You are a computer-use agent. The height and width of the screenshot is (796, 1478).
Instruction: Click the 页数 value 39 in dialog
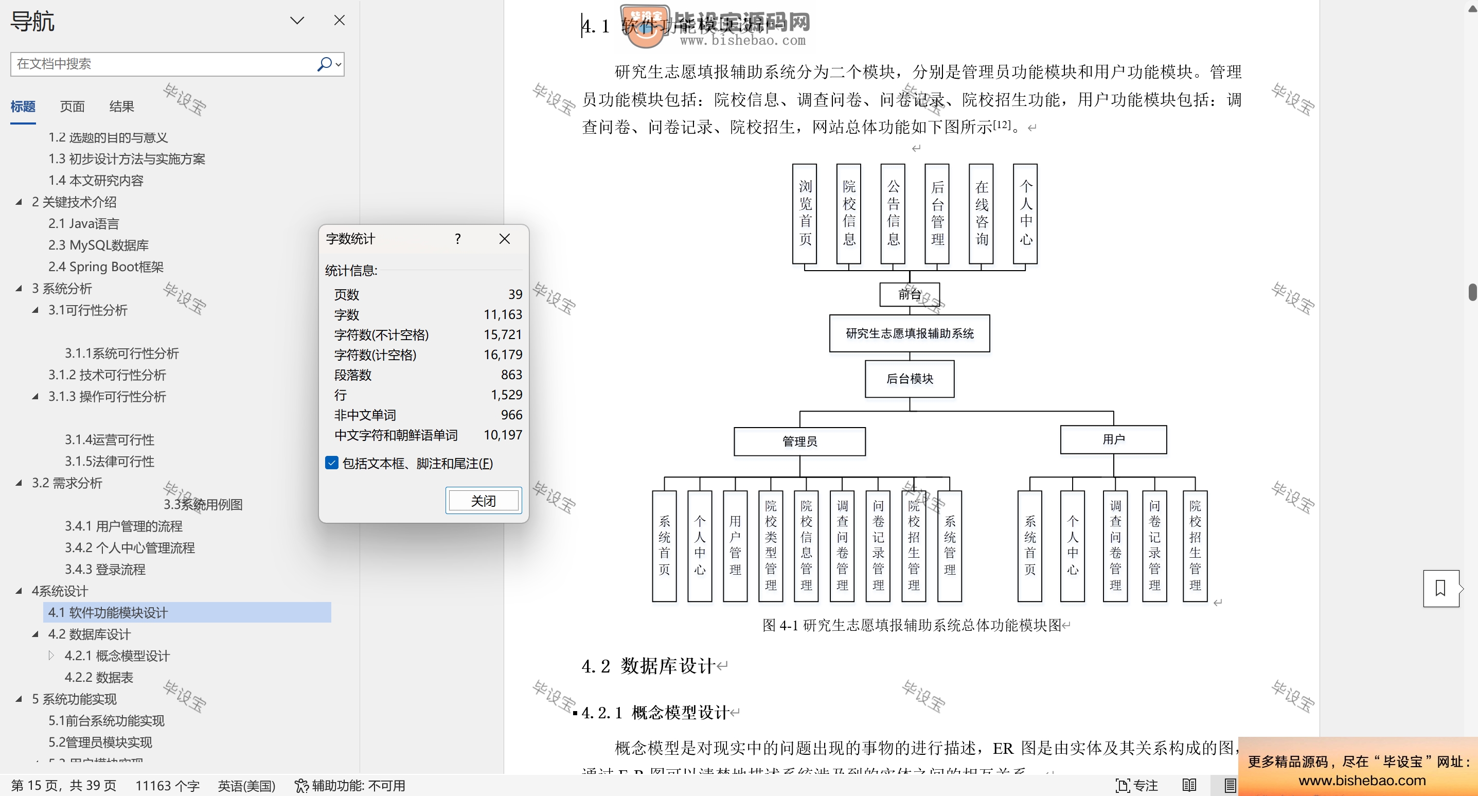[515, 294]
